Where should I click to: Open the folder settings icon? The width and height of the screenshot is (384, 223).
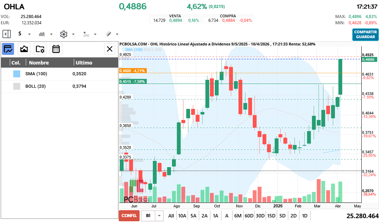[x=40, y=49]
